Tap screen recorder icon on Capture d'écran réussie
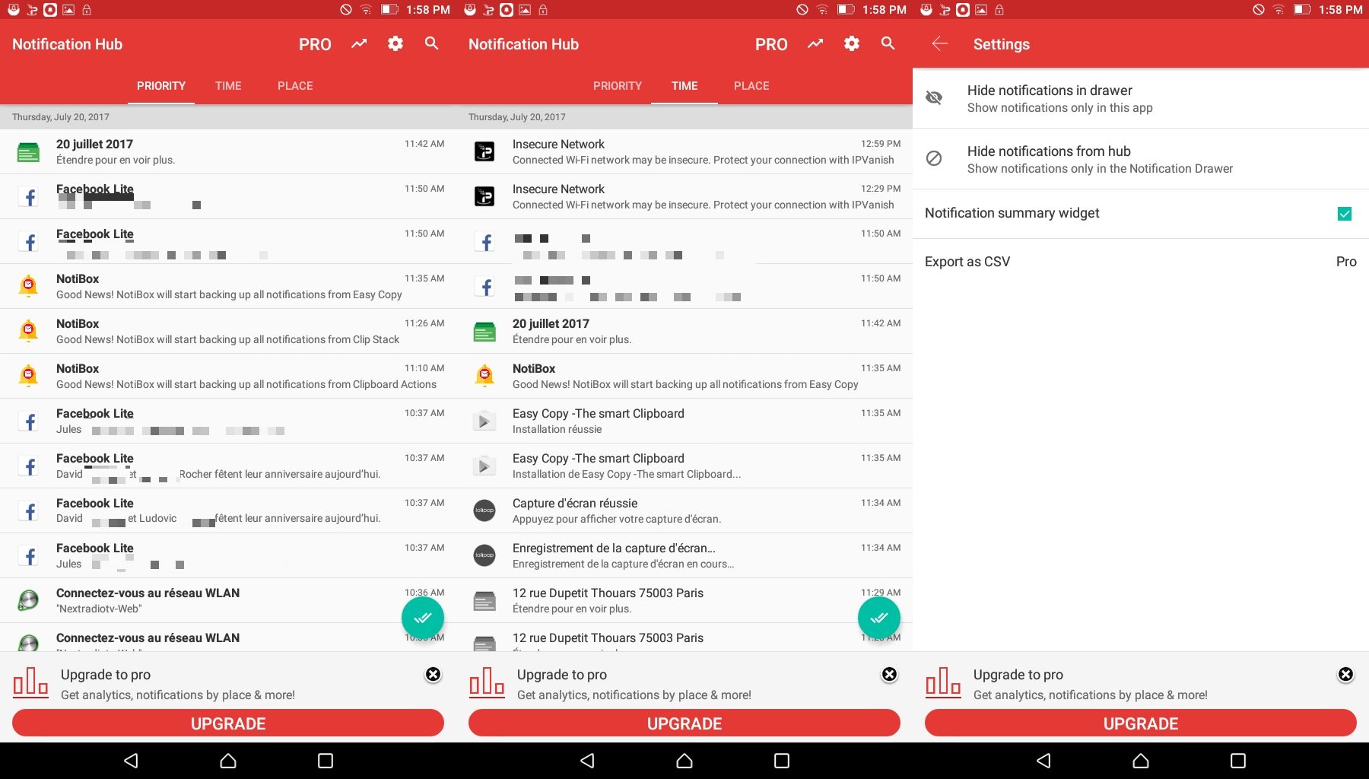The image size is (1369, 779). pos(484,510)
